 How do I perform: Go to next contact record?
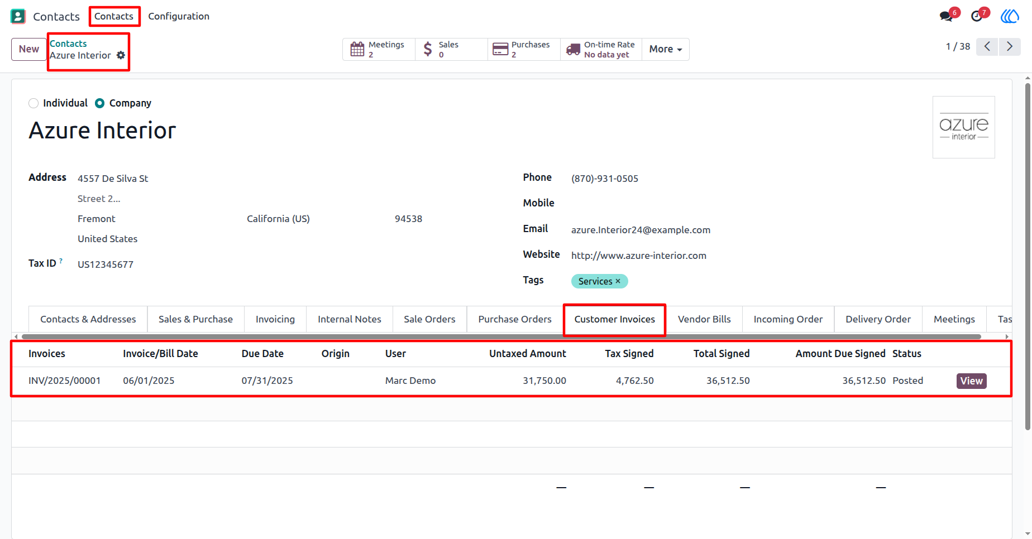[x=1010, y=46]
